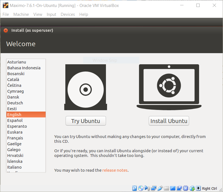Select Hrvatski language
This screenshot has width=223, height=192.
26,156
